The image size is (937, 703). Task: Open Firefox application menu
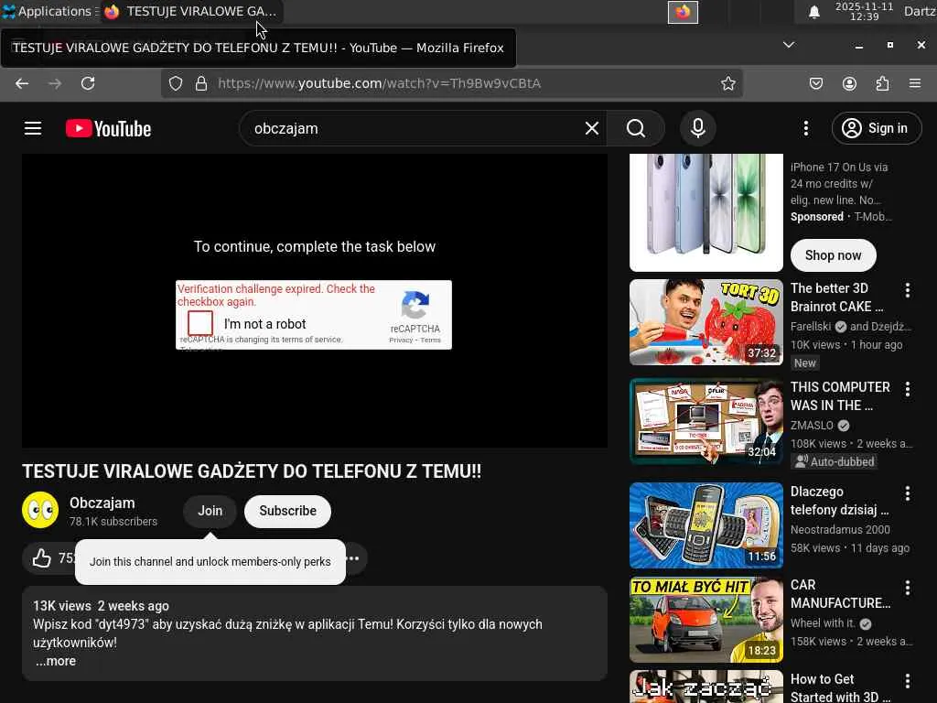click(915, 83)
